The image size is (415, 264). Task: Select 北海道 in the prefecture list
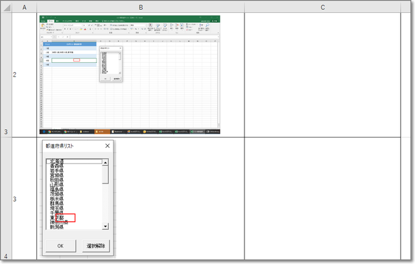point(56,162)
